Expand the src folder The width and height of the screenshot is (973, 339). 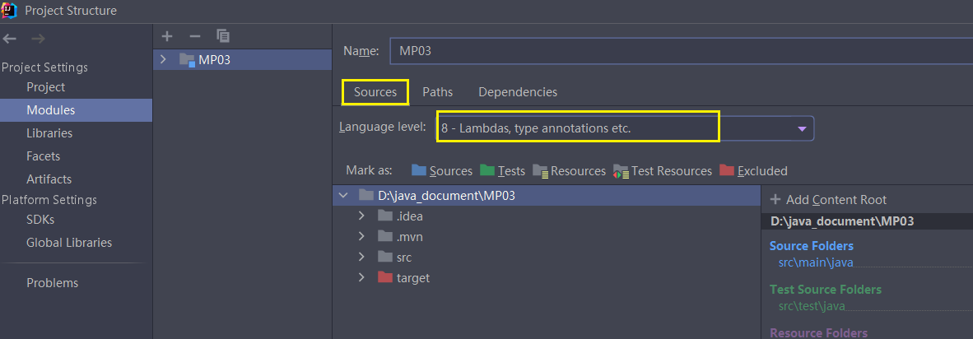[362, 258]
